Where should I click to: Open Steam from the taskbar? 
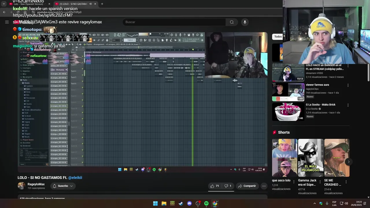click(x=181, y=203)
